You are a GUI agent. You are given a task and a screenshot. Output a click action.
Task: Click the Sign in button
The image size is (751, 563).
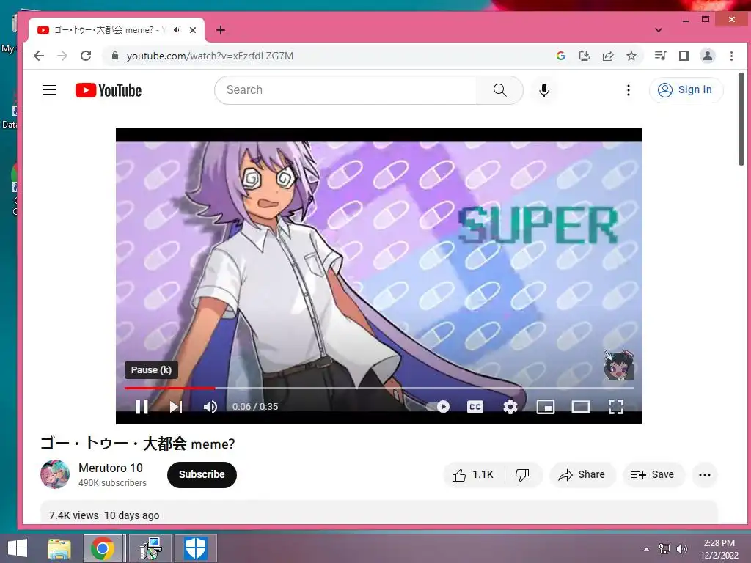click(x=686, y=90)
